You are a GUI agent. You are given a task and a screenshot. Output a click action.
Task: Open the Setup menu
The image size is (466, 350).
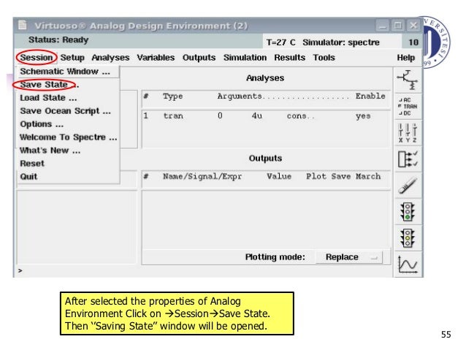coord(72,58)
